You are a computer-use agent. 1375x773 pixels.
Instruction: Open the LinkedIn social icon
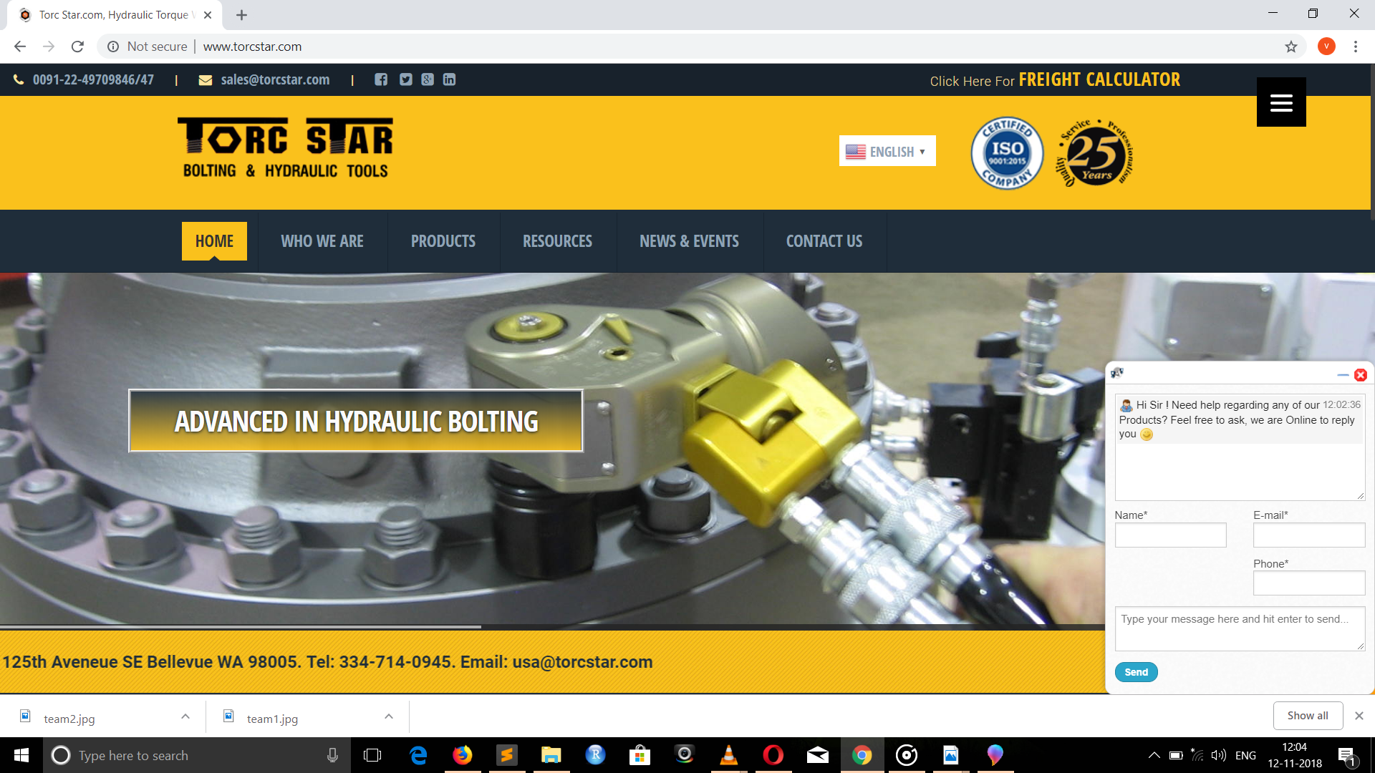click(449, 79)
